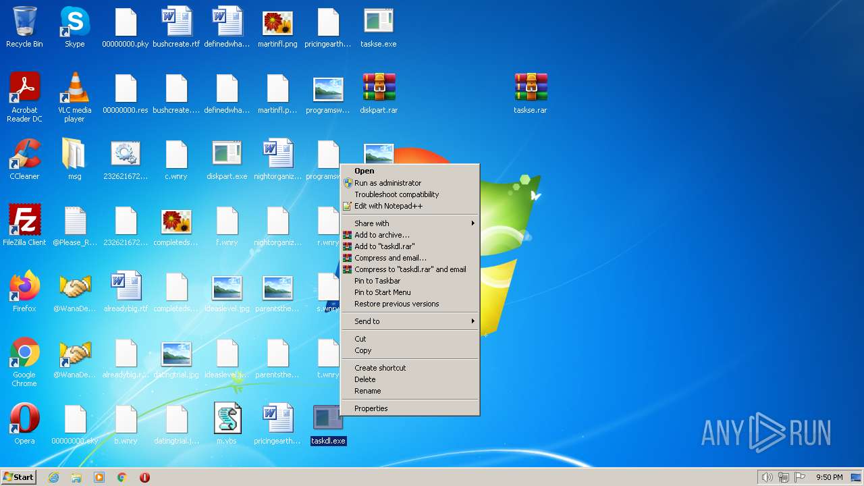Choose Pin to Start Menu

click(x=410, y=292)
